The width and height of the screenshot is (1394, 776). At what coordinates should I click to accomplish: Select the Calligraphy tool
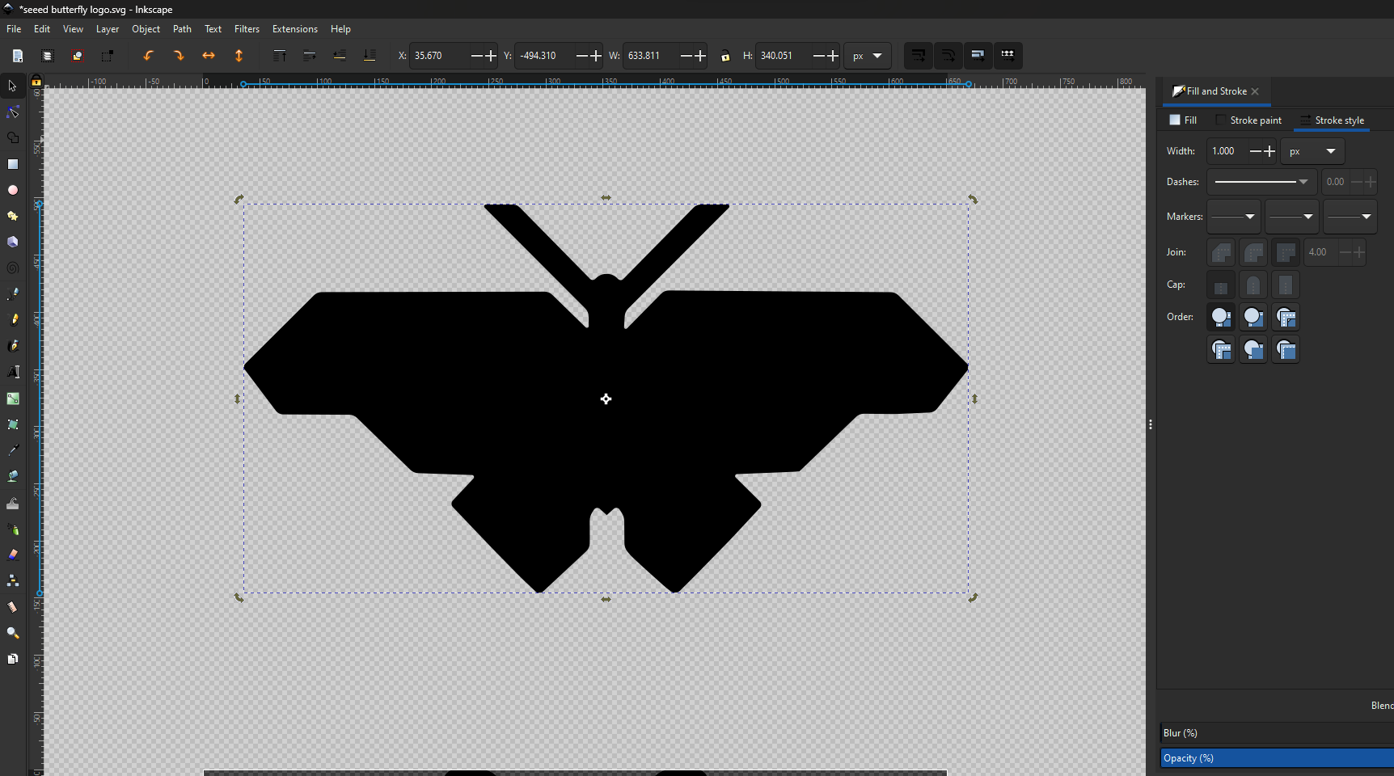[x=13, y=346]
